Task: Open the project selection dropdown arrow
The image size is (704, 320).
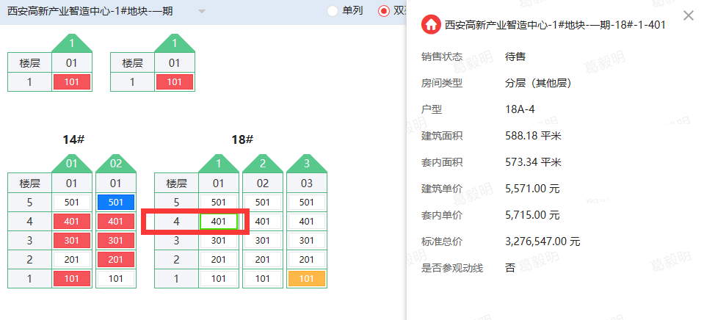Action: [x=202, y=12]
